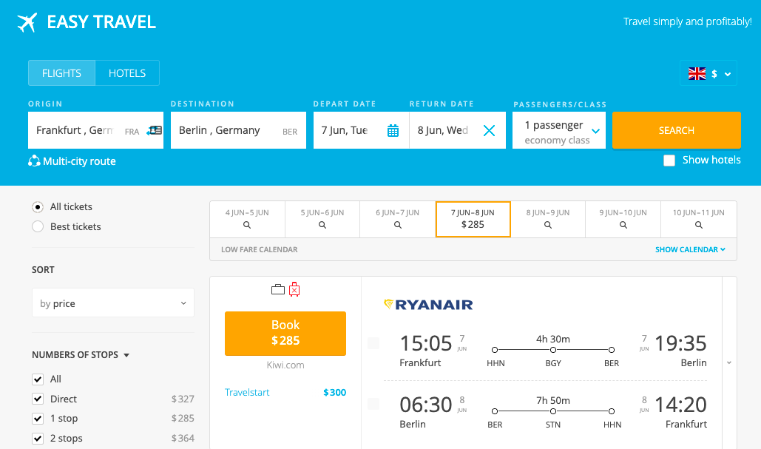The height and width of the screenshot is (449, 761).
Task: Click the multi-city route globe icon
Action: pos(35,161)
